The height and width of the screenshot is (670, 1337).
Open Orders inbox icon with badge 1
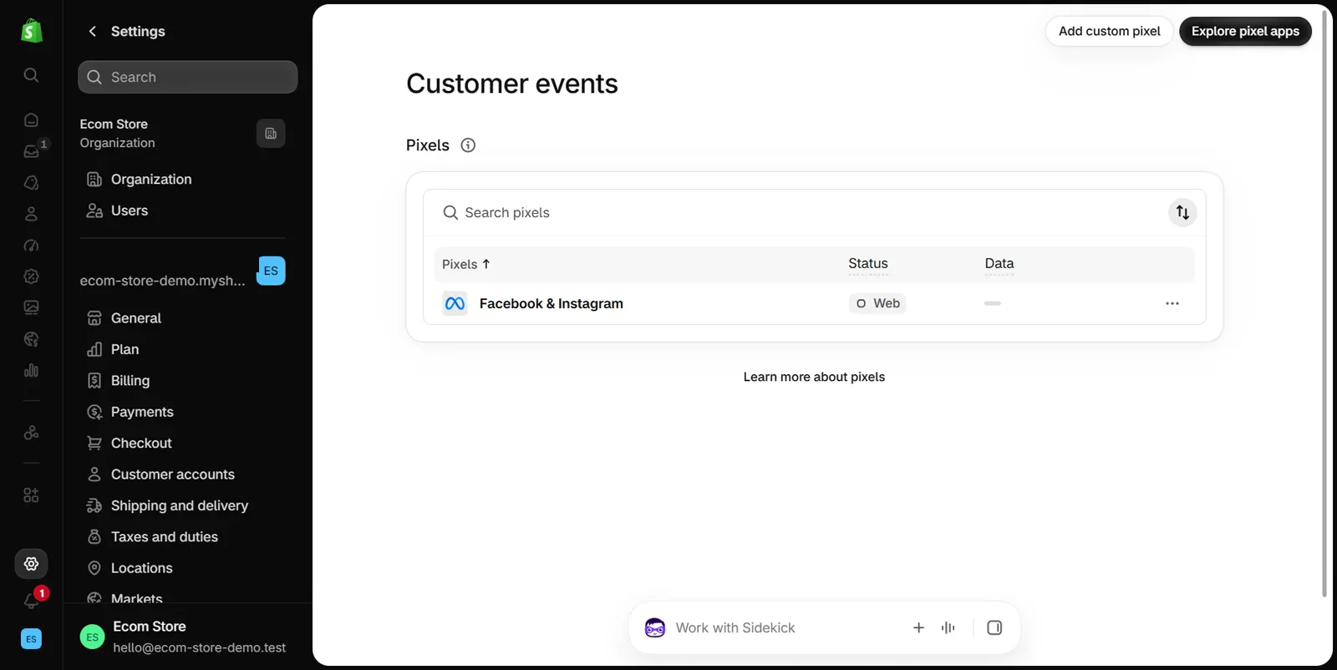[31, 151]
